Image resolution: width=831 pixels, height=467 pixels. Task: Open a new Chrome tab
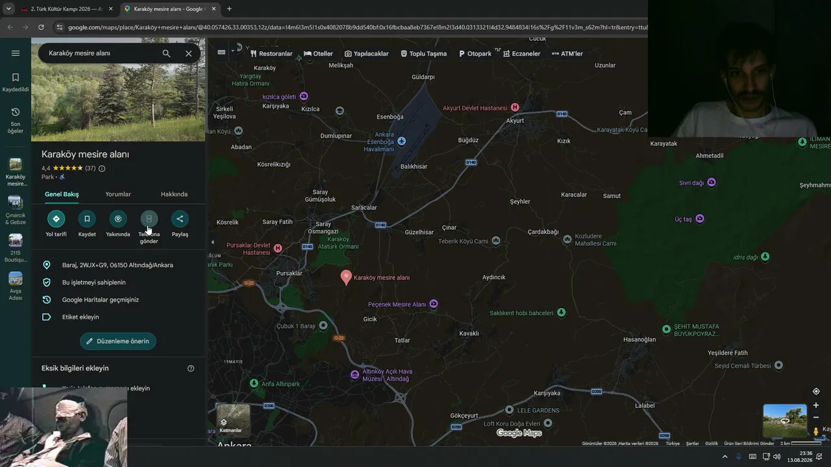point(229,9)
